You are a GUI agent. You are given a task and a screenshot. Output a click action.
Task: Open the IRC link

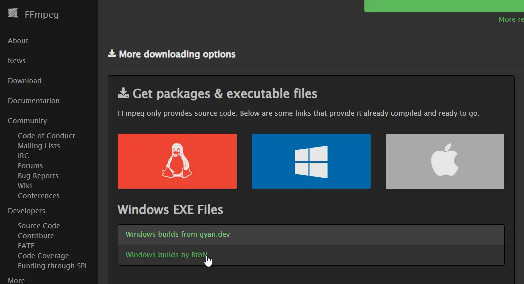[23, 156]
